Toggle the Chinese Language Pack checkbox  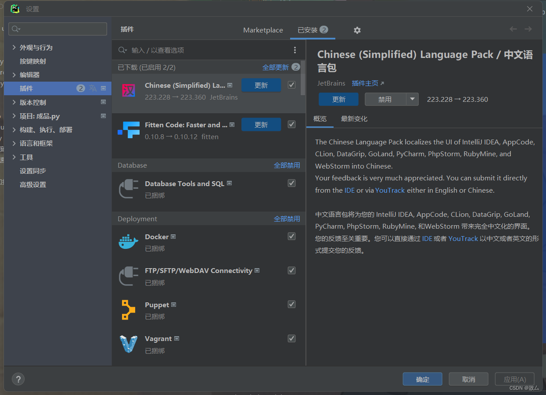coord(291,85)
